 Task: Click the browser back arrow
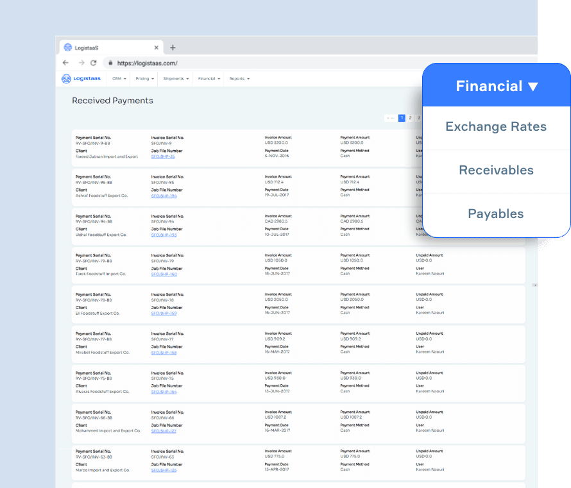(65, 63)
